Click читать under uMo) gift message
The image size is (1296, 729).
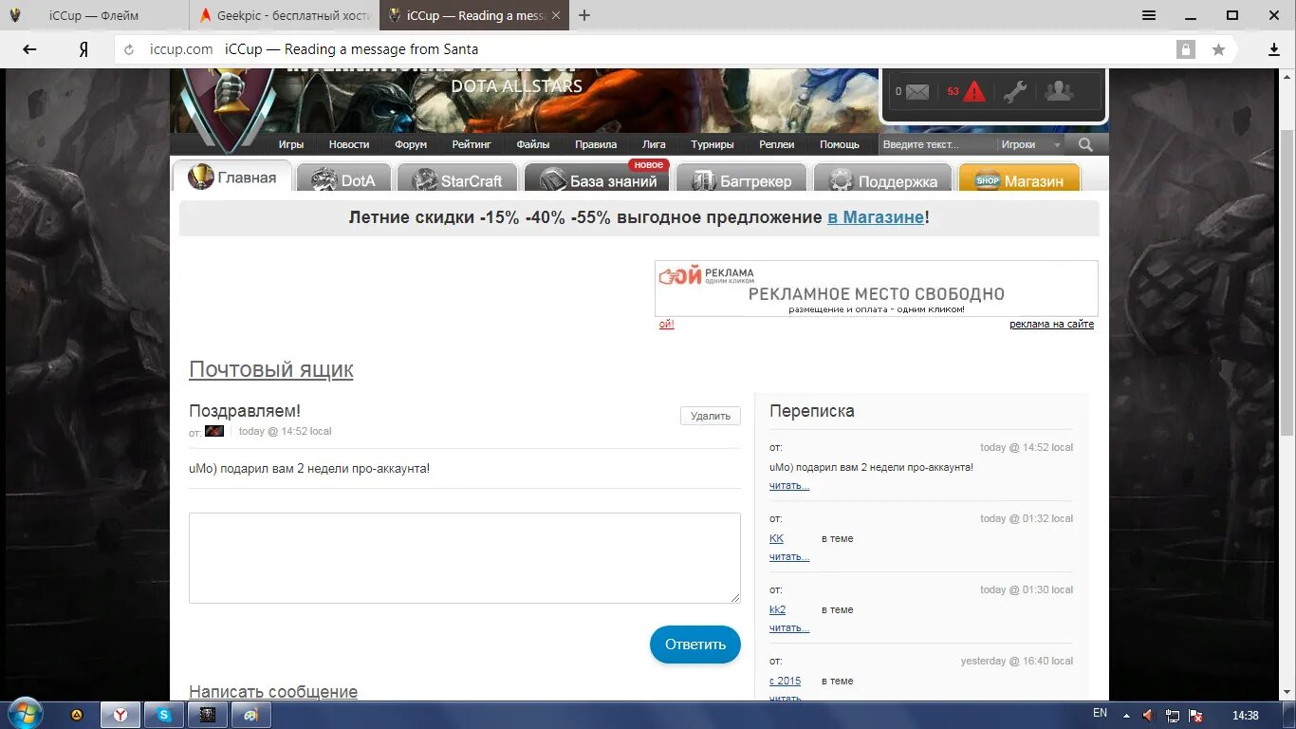click(x=789, y=486)
